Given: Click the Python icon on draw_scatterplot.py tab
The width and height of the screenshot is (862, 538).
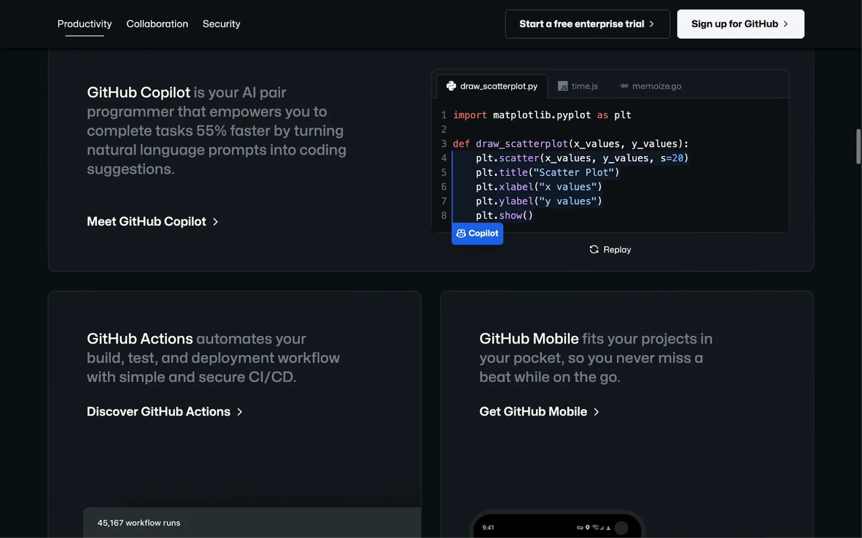Looking at the screenshot, I should 451,86.
